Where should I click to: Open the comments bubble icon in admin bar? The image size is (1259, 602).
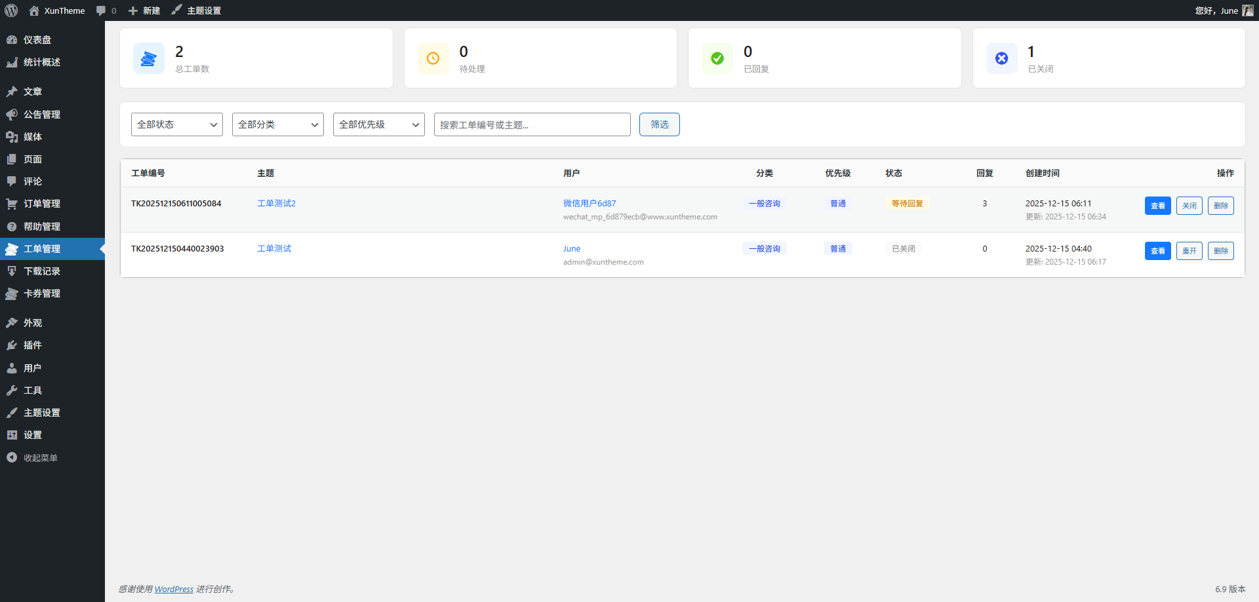(101, 10)
